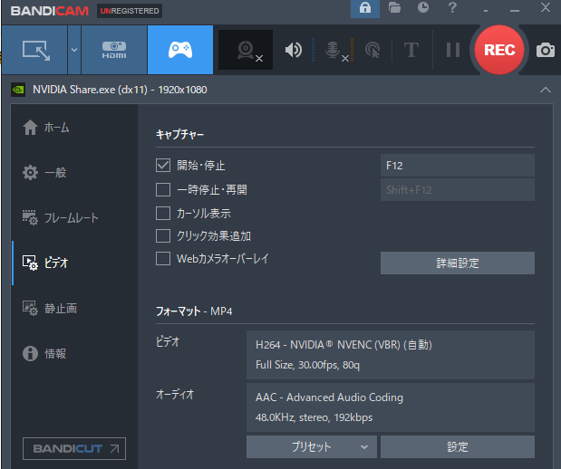Enable クリック効果追加 checkbox

(163, 235)
